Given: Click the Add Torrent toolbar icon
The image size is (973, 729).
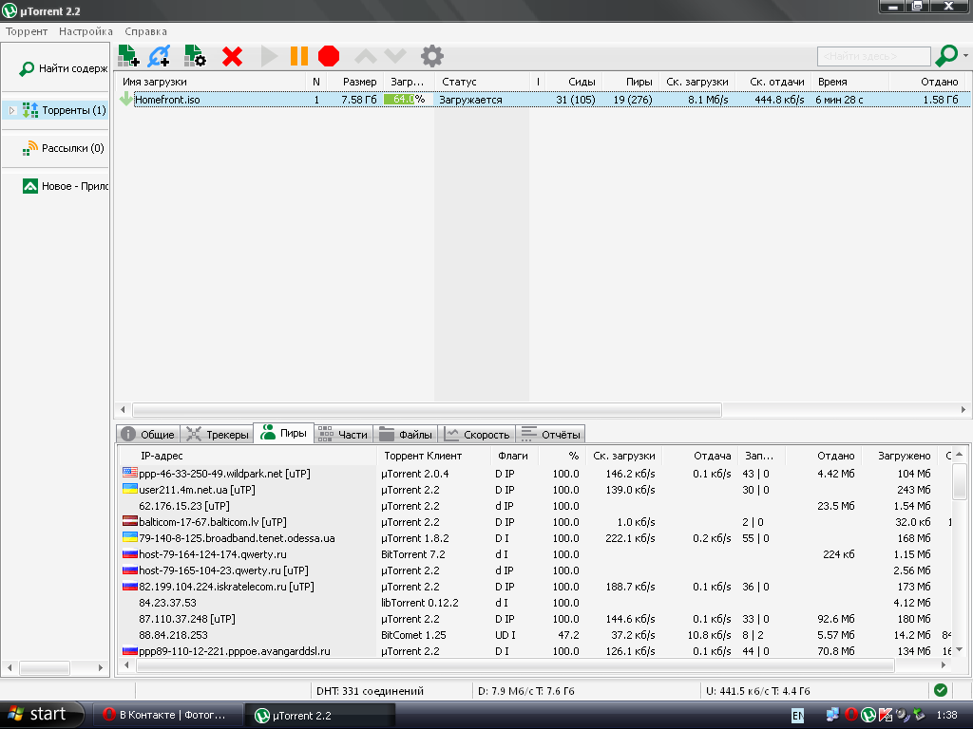Looking at the screenshot, I should coord(128,56).
